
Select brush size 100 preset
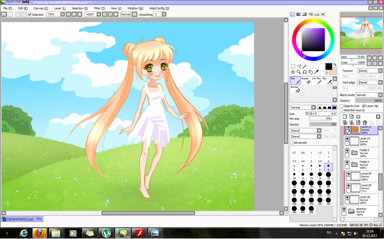320,193
